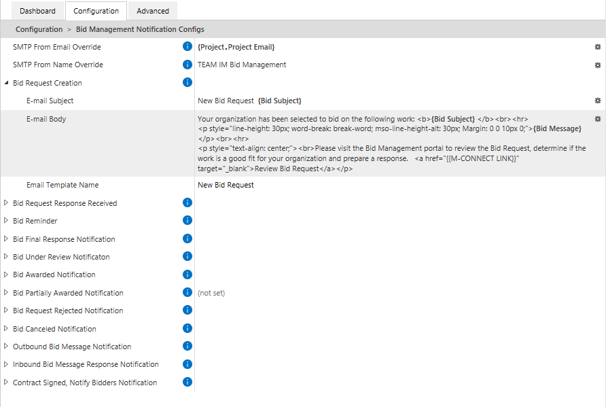Expand Bid Request Response Received section
The height and width of the screenshot is (407, 606).
pyautogui.click(x=7, y=203)
